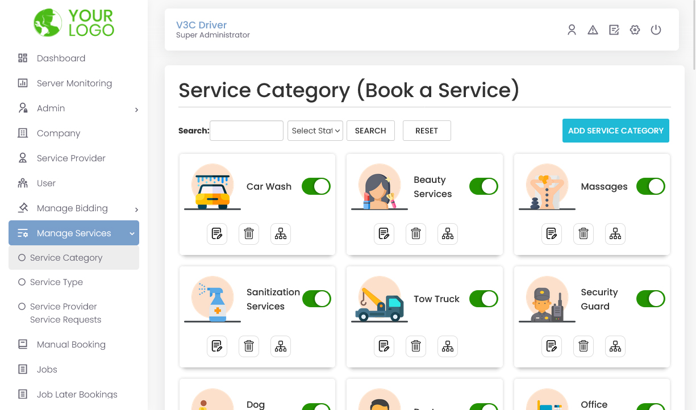Disable the Car Wash category toggle
The image size is (696, 410).
[316, 186]
